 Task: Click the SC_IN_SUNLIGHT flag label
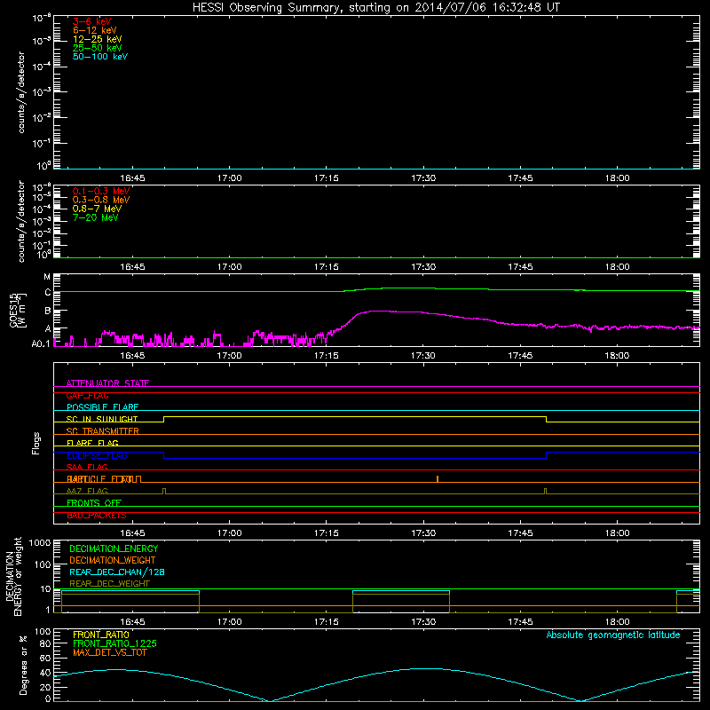pos(102,419)
